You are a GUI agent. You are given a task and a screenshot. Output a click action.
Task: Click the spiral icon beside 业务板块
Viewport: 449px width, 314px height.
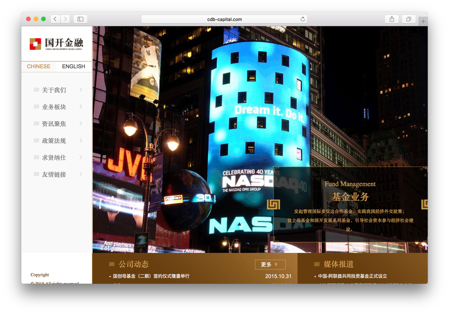36,107
